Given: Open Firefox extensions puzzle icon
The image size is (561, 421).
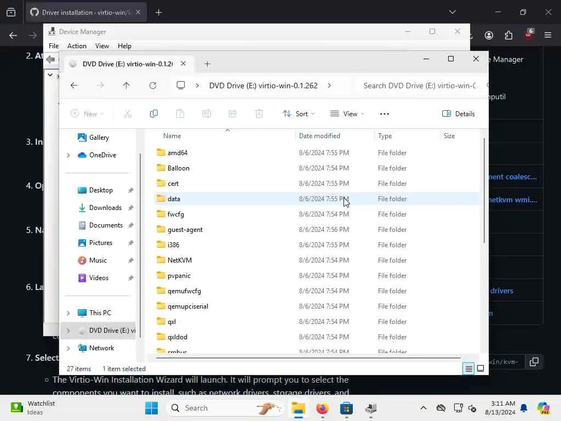Looking at the screenshot, I should [508, 35].
